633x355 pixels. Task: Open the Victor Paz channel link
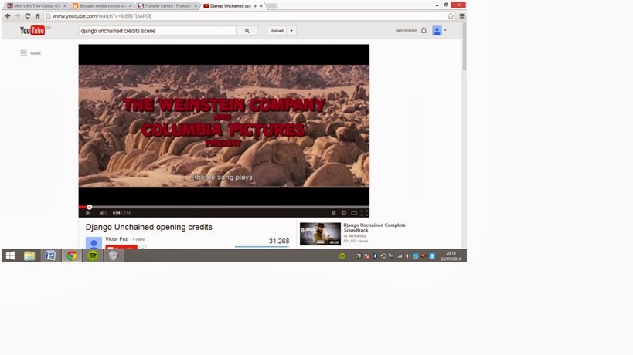(116, 239)
